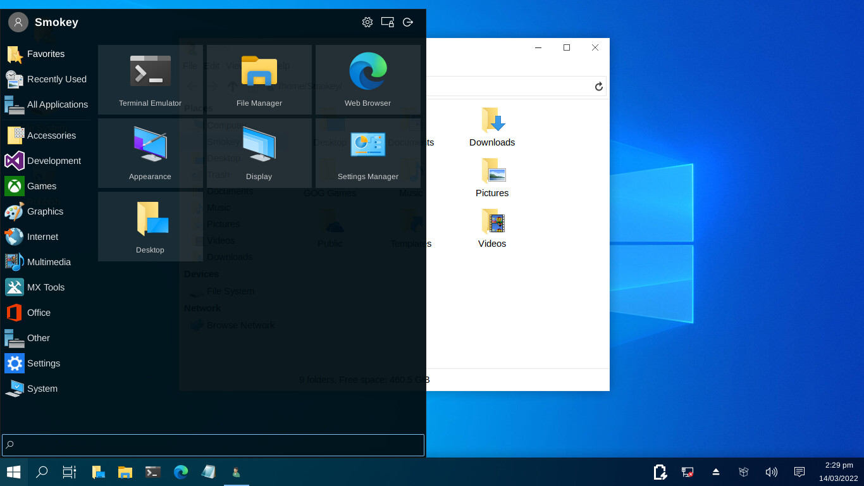Screen dimensions: 864x486
Task: Click taskbar notebook app icon
Action: 209,472
